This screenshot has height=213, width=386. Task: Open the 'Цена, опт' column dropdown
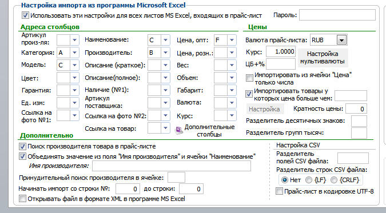[232, 40]
